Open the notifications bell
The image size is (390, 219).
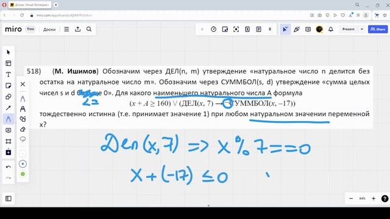[x=330, y=29]
